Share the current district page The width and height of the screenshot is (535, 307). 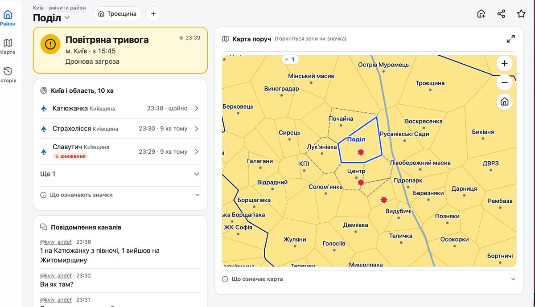click(501, 14)
